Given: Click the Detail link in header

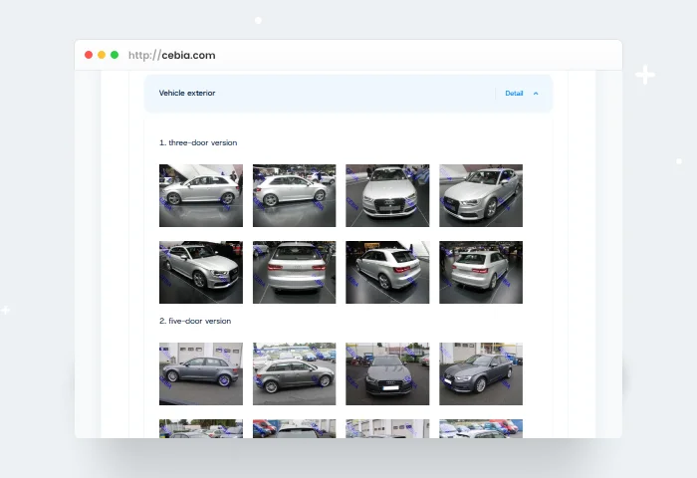Looking at the screenshot, I should point(513,94).
